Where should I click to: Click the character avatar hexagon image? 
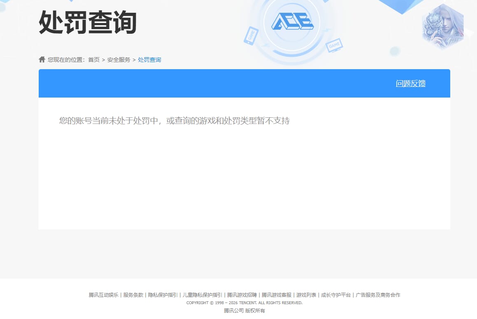coord(443,26)
